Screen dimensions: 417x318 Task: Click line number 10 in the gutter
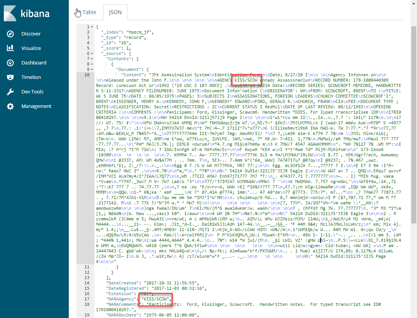point(87,75)
